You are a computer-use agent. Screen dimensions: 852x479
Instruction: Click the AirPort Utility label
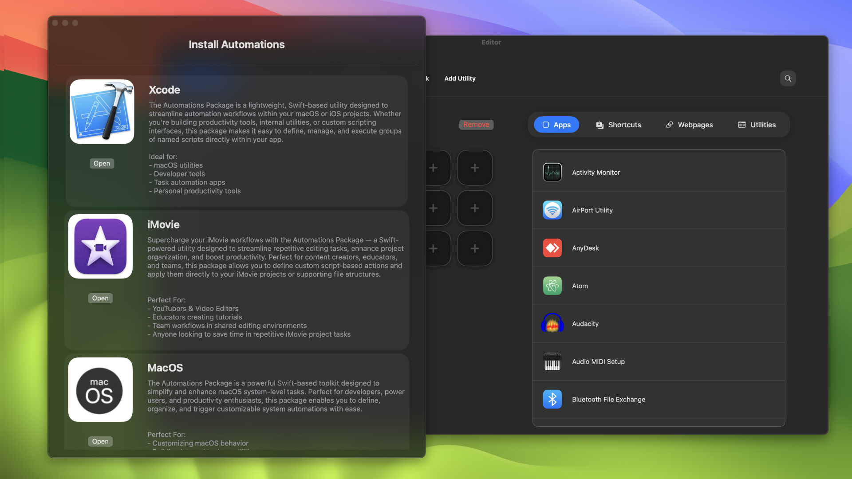tap(592, 210)
